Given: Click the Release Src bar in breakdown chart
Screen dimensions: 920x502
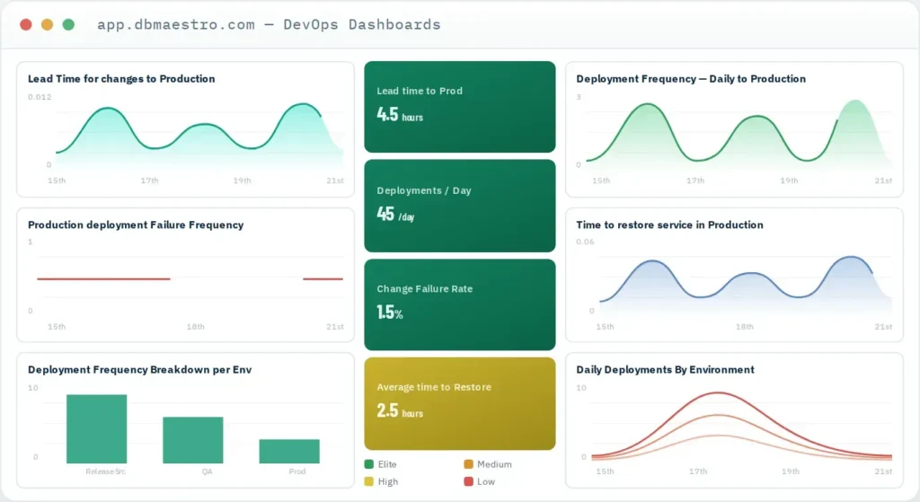Looking at the screenshot, I should click(x=96, y=428).
